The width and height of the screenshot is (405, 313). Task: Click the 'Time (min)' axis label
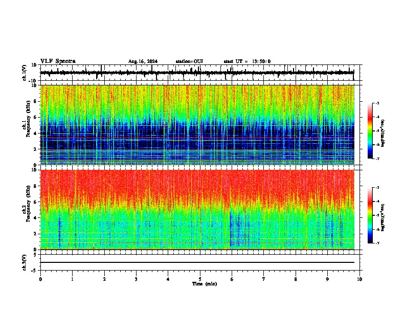205,284
